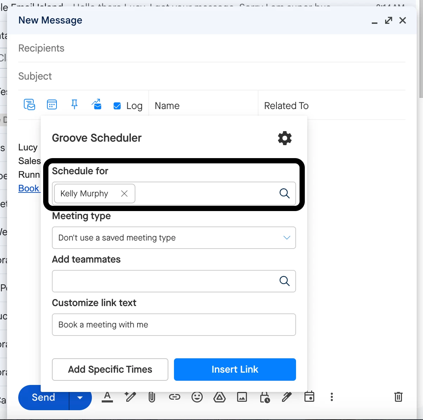Open Groove Scheduler settings gear
Viewport: 423px width, 420px height.
[285, 138]
